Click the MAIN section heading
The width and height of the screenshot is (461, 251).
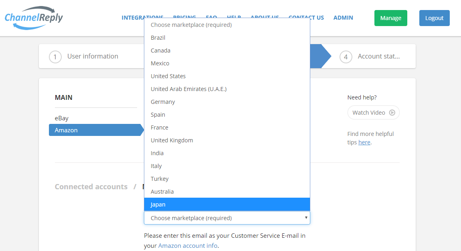[63, 97]
